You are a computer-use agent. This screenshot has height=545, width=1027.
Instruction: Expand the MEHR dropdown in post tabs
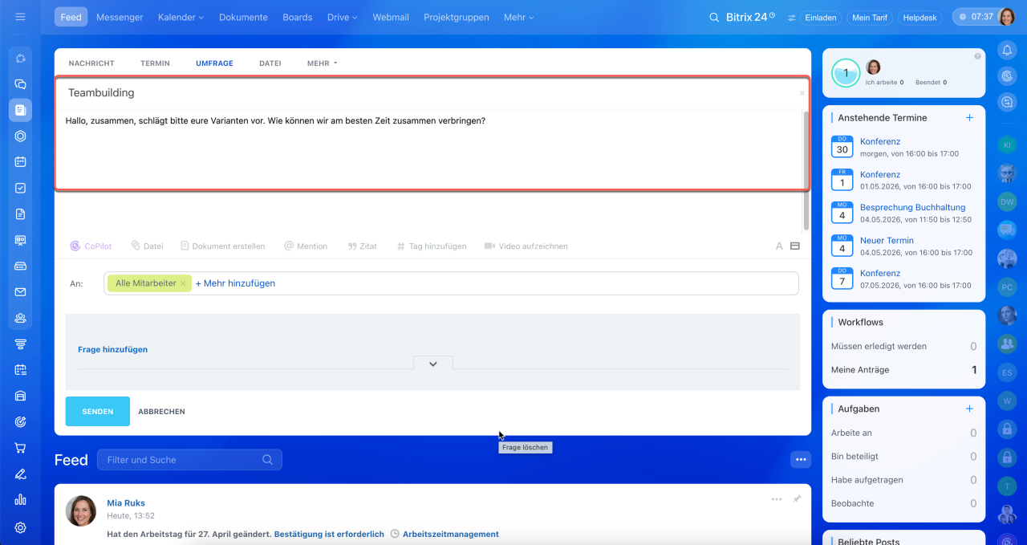click(323, 63)
